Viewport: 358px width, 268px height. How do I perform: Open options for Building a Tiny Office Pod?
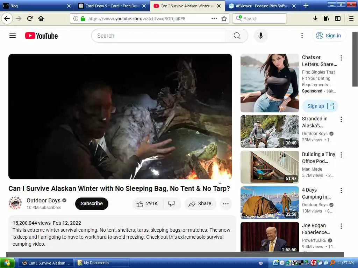click(341, 155)
